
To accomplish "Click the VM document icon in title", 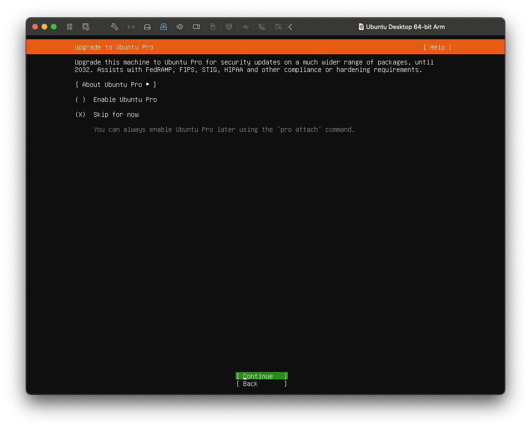I will [x=361, y=27].
